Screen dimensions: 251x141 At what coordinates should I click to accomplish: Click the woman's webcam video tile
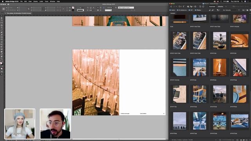pyautogui.click(x=20, y=124)
